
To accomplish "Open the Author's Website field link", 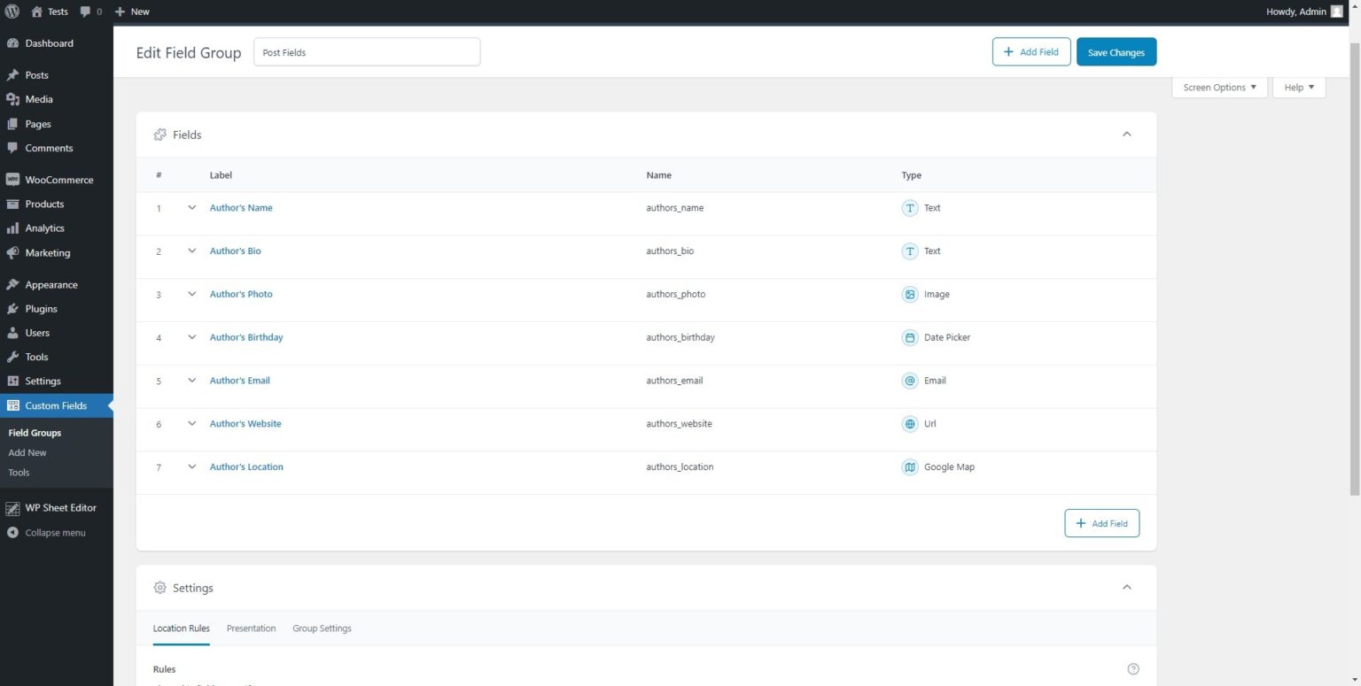I will (x=245, y=424).
